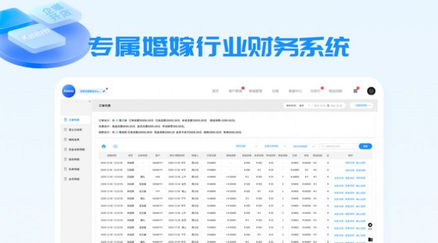Open the apps grid icon with red badge
The image size is (438, 243).
pos(355,91)
